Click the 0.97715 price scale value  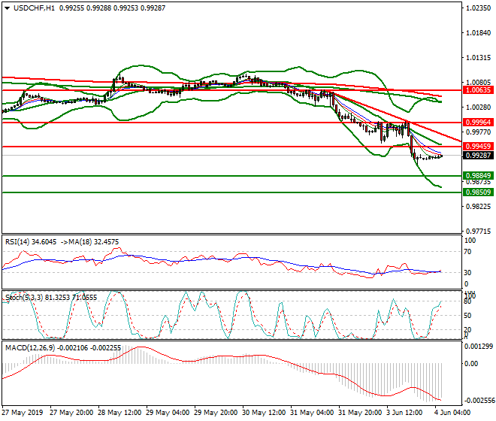coord(478,232)
